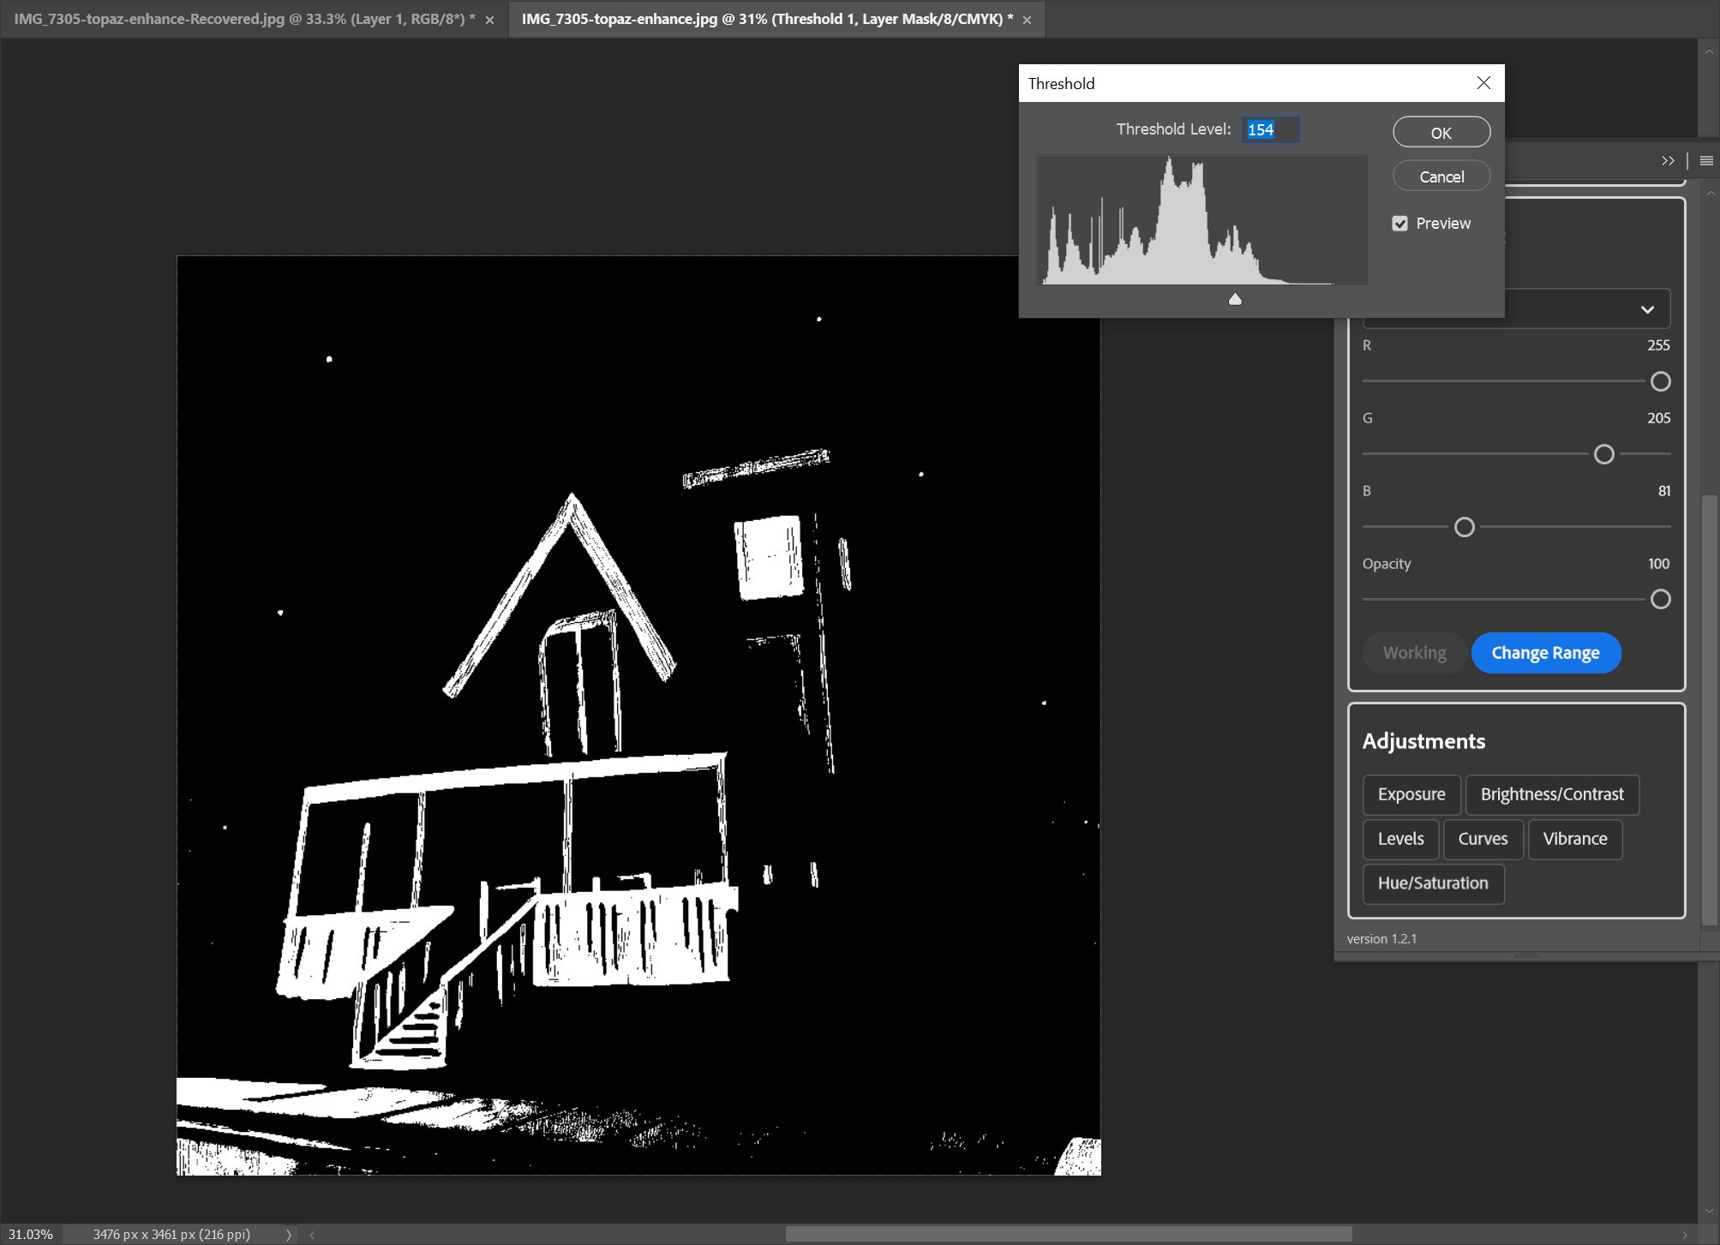Collapse the panel with double-arrow icon
The height and width of the screenshot is (1245, 1720).
pyautogui.click(x=1668, y=160)
